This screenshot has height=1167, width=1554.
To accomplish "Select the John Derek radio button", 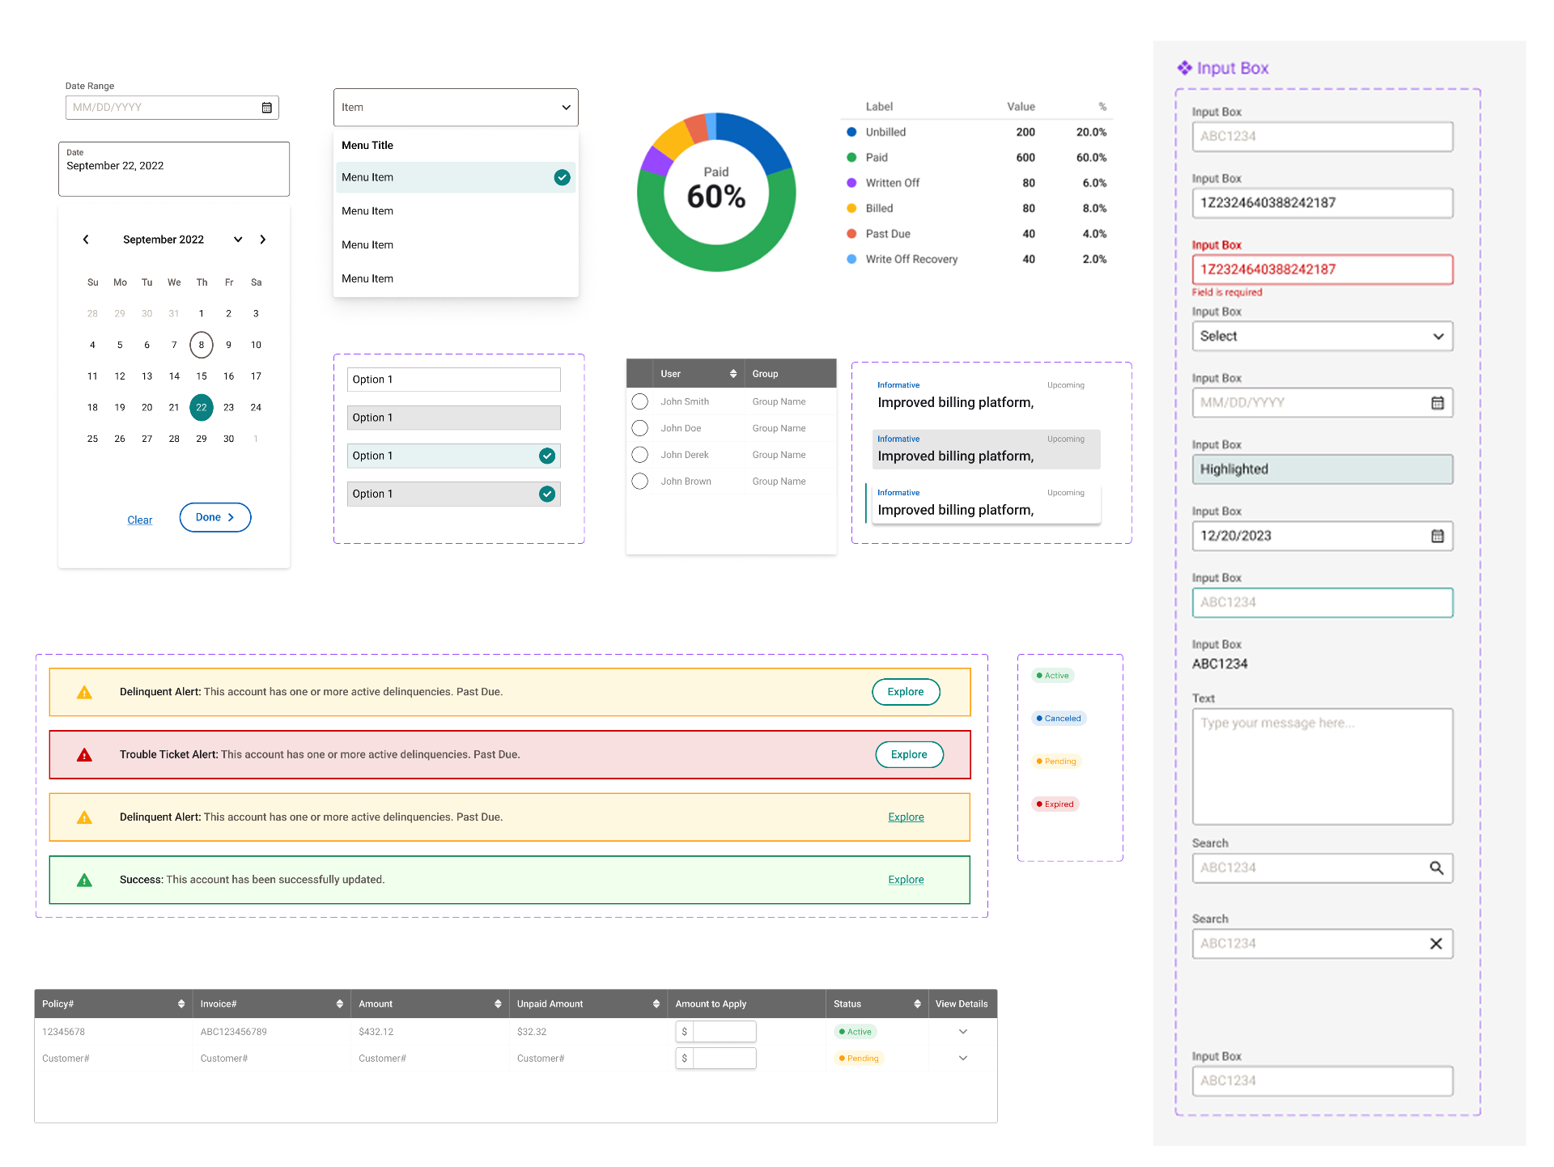I will click(x=640, y=455).
